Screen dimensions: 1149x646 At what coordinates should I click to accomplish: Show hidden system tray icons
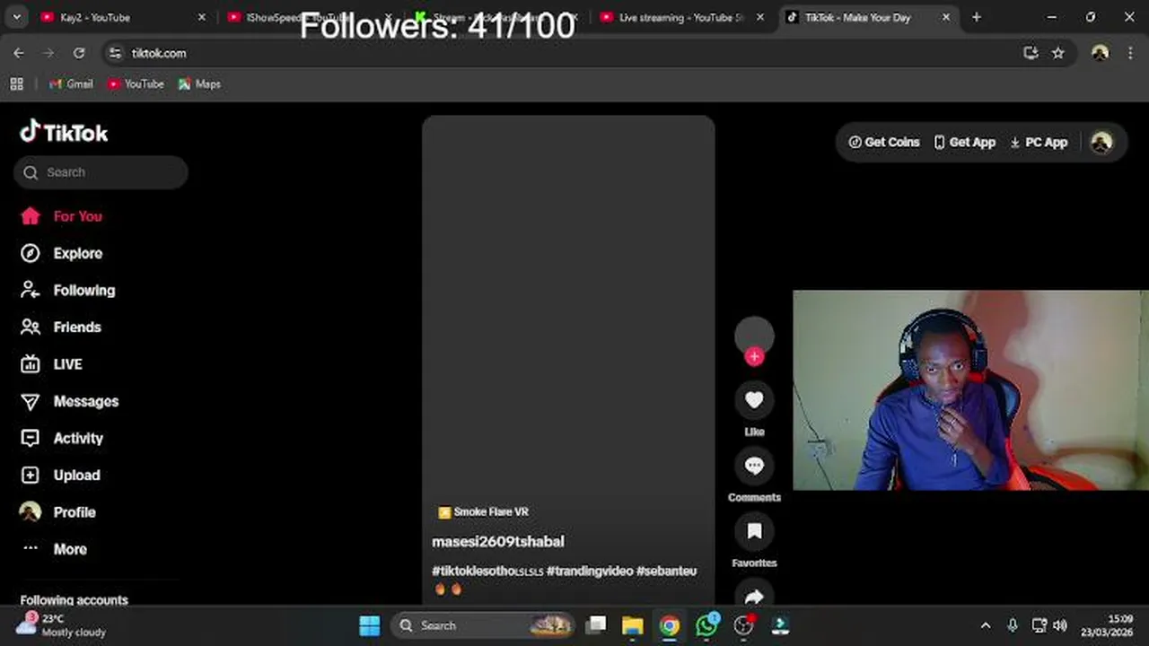[986, 625]
